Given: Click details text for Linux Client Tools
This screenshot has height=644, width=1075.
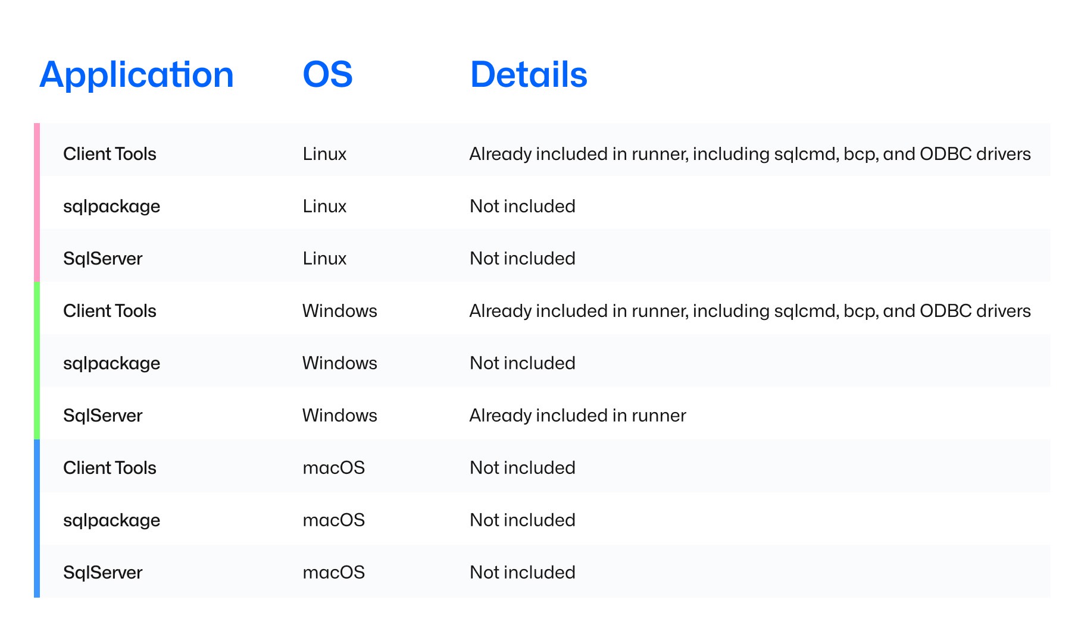Looking at the screenshot, I should (x=750, y=154).
